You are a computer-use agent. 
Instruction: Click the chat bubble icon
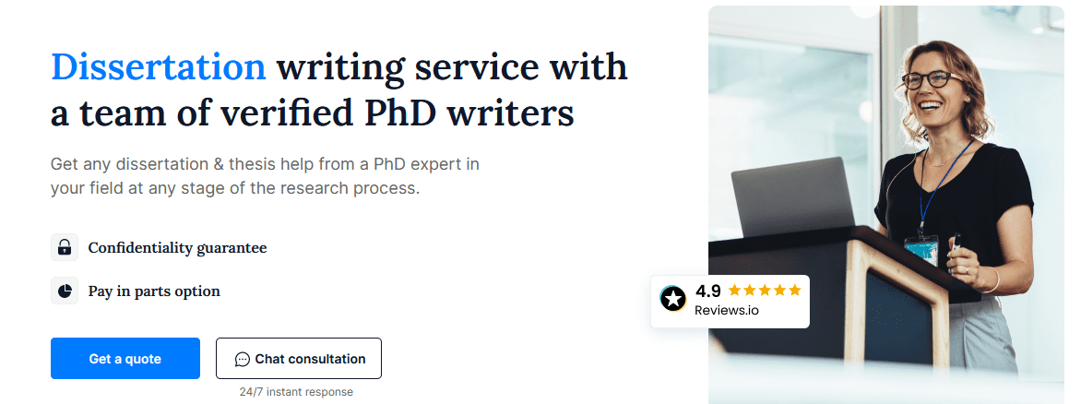click(x=242, y=359)
